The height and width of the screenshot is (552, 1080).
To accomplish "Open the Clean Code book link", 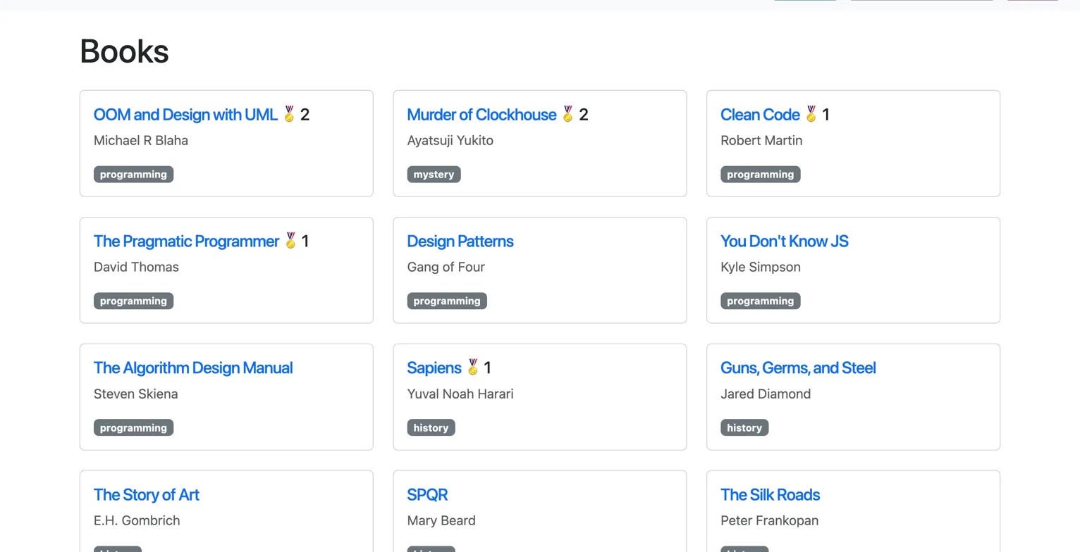I will tap(760, 114).
